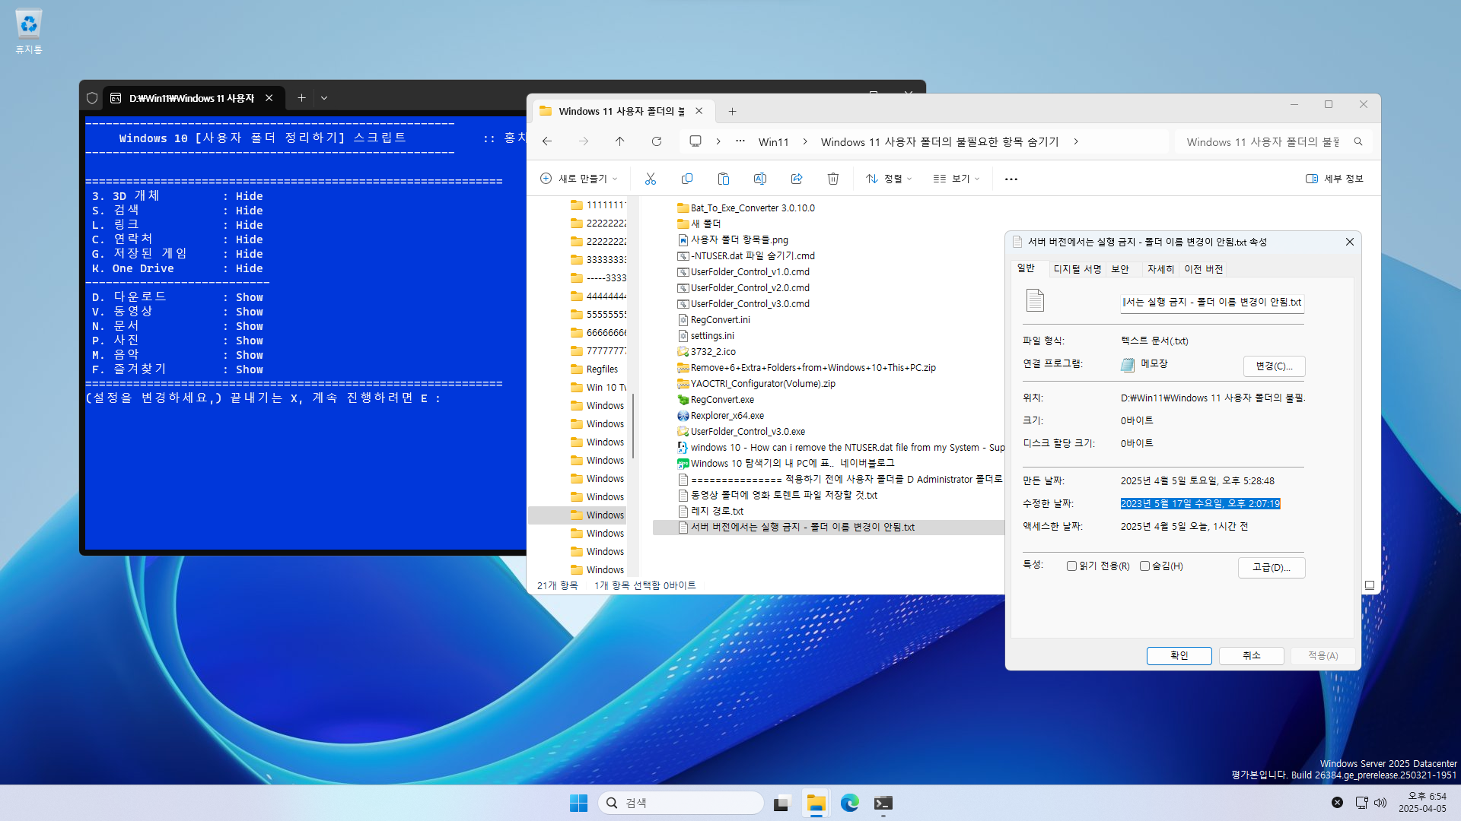Click the clock in the system tray
The width and height of the screenshot is (1461, 821).
click(x=1421, y=803)
